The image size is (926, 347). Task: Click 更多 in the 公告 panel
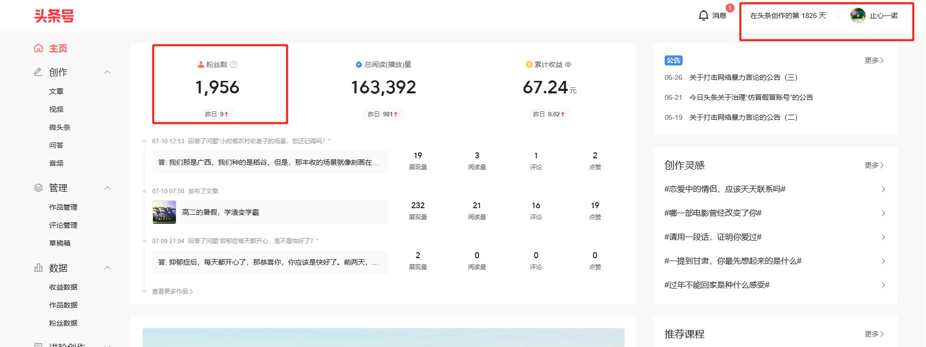[x=874, y=60]
